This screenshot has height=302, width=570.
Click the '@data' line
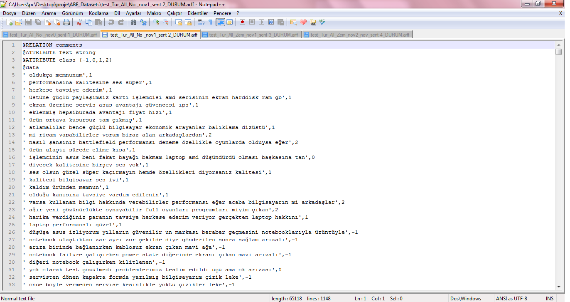pyautogui.click(x=31, y=67)
